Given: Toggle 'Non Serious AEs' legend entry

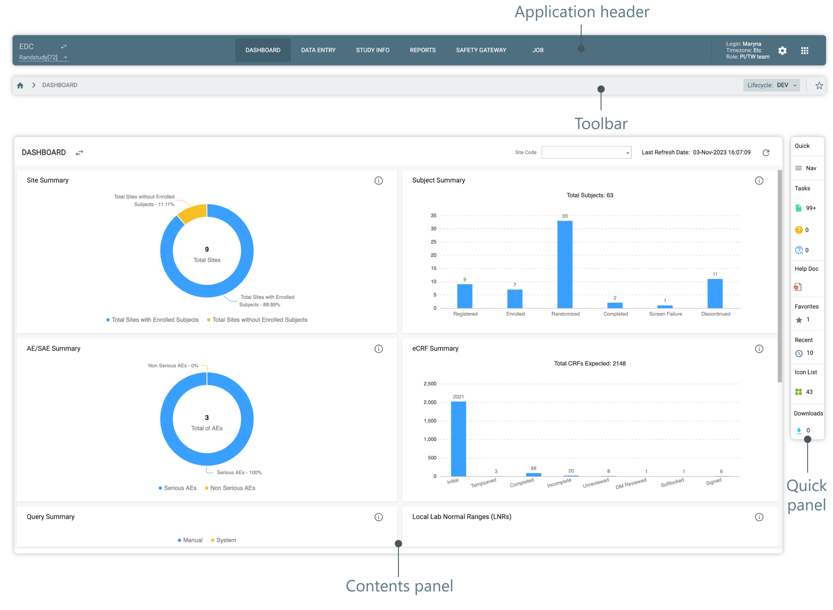Looking at the screenshot, I should click(x=230, y=488).
